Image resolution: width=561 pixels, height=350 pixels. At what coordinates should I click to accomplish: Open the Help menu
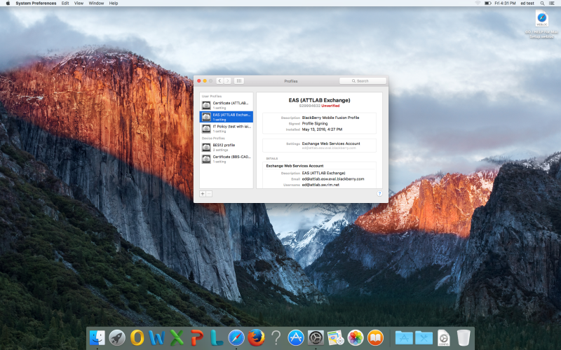point(114,3)
